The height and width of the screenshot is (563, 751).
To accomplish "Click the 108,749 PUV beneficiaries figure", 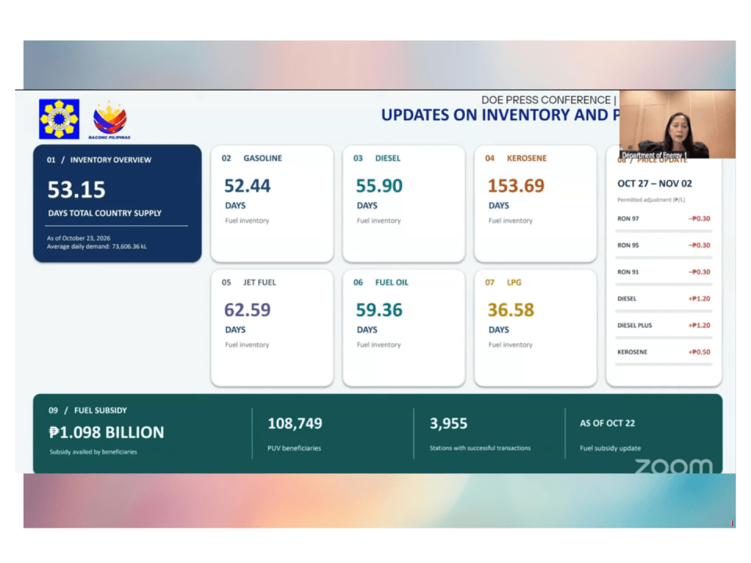I will 295,423.
